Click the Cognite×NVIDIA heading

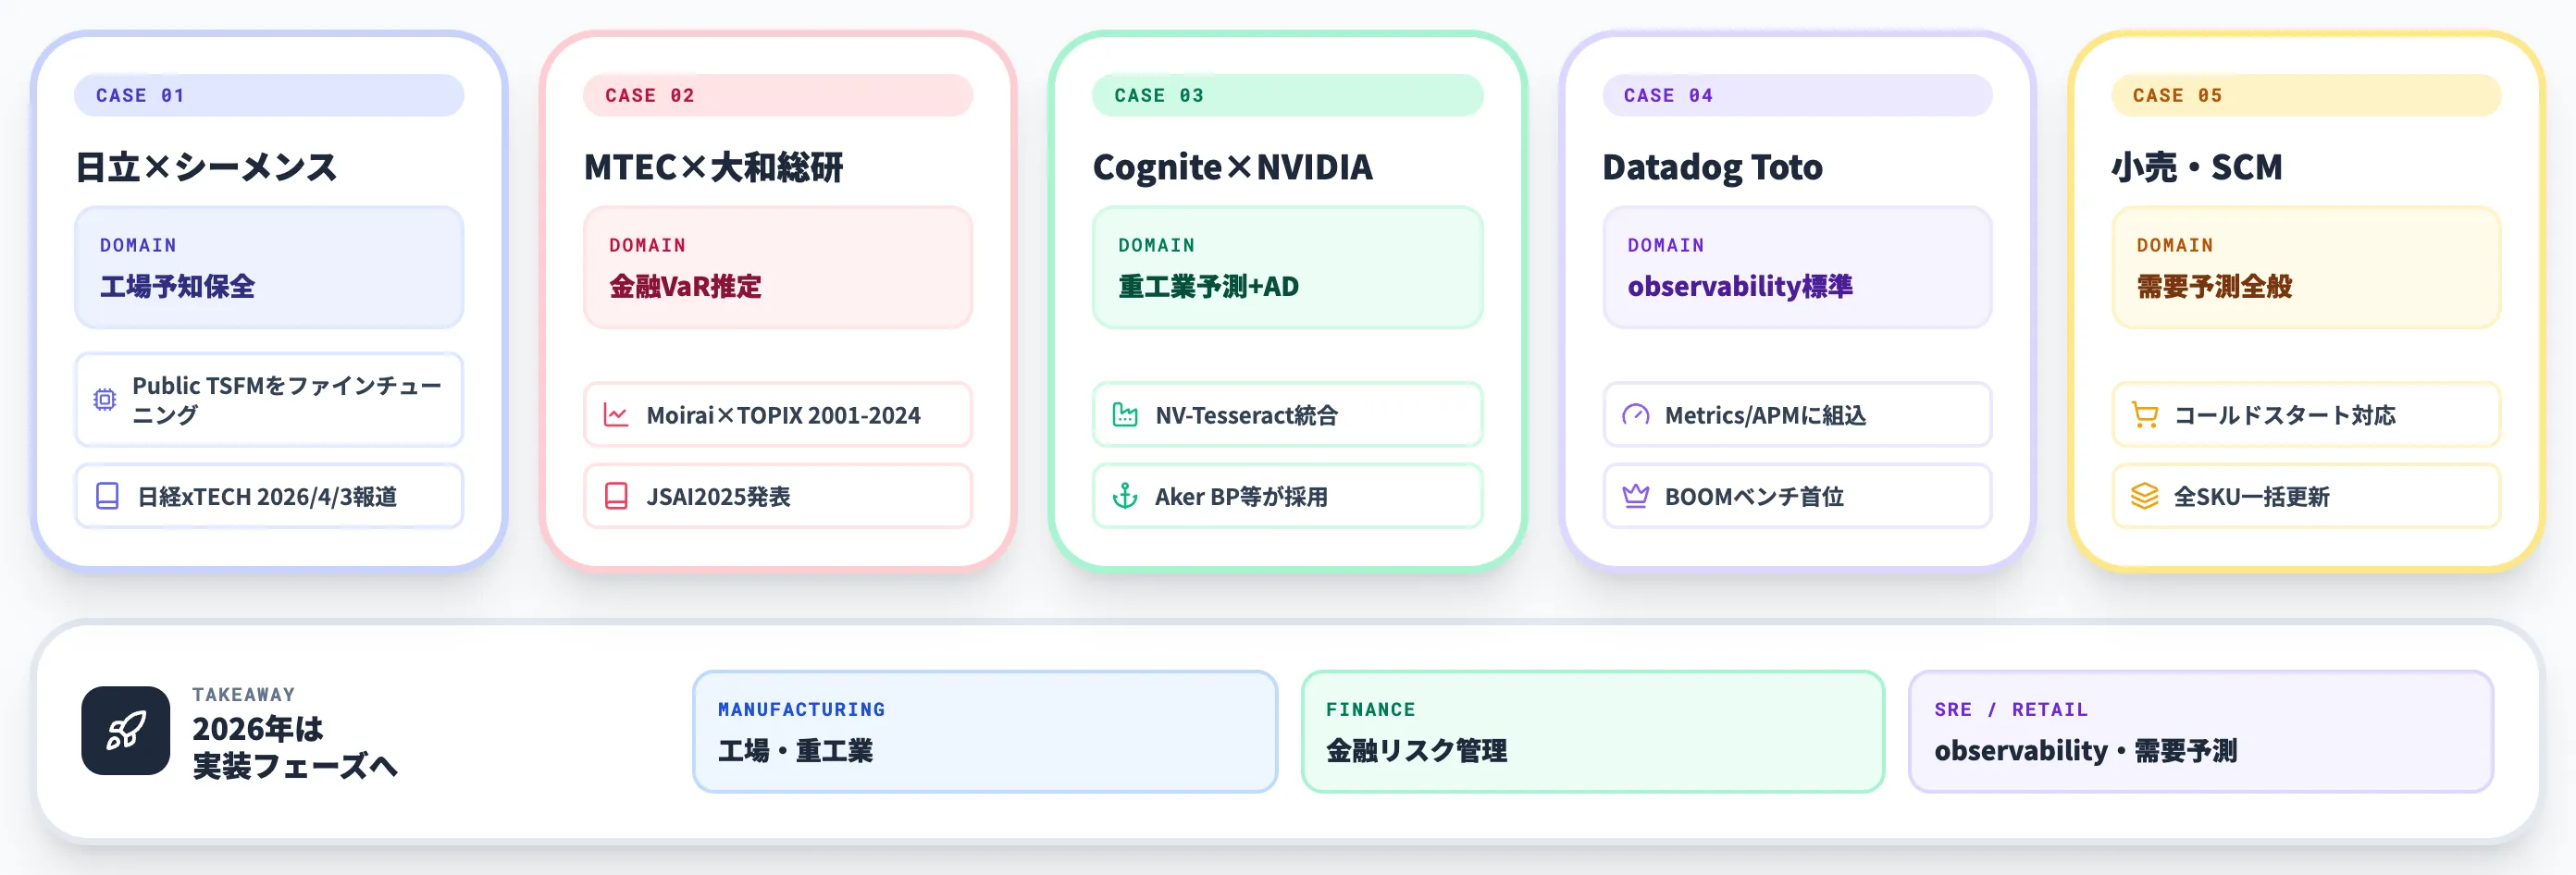click(1232, 167)
